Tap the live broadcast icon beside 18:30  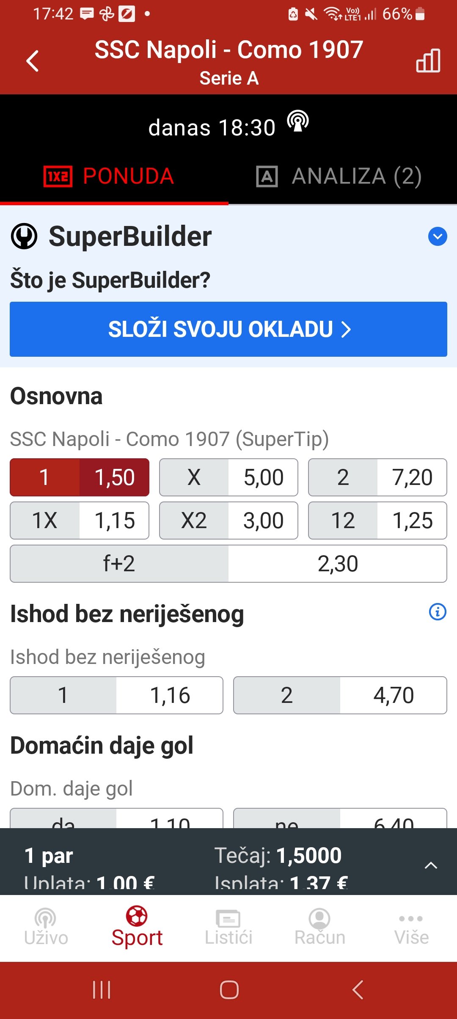pos(298,122)
